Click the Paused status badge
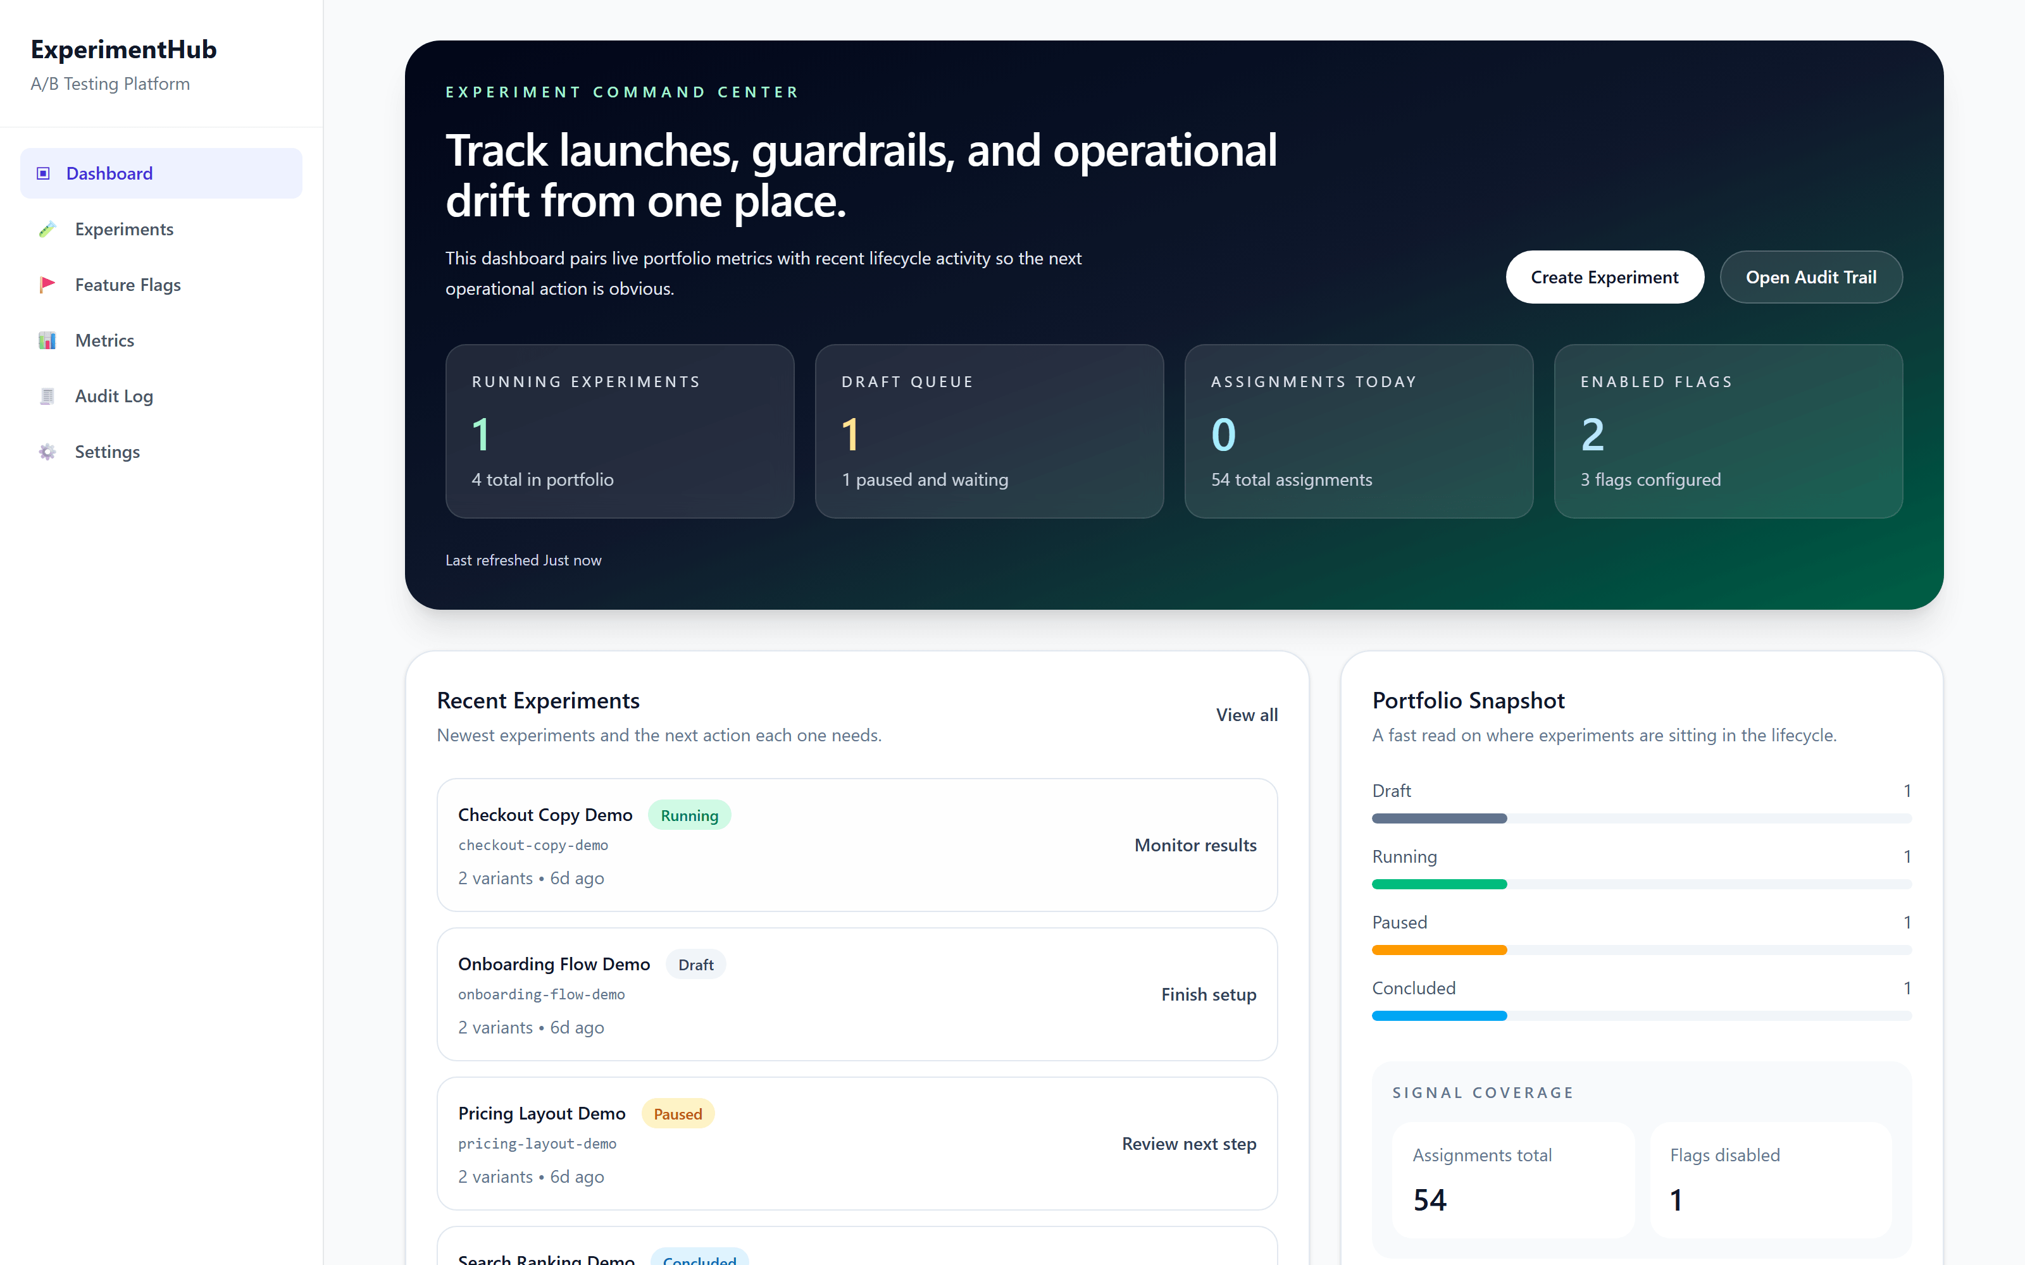Screen dimensions: 2025x1265 click(x=678, y=1114)
